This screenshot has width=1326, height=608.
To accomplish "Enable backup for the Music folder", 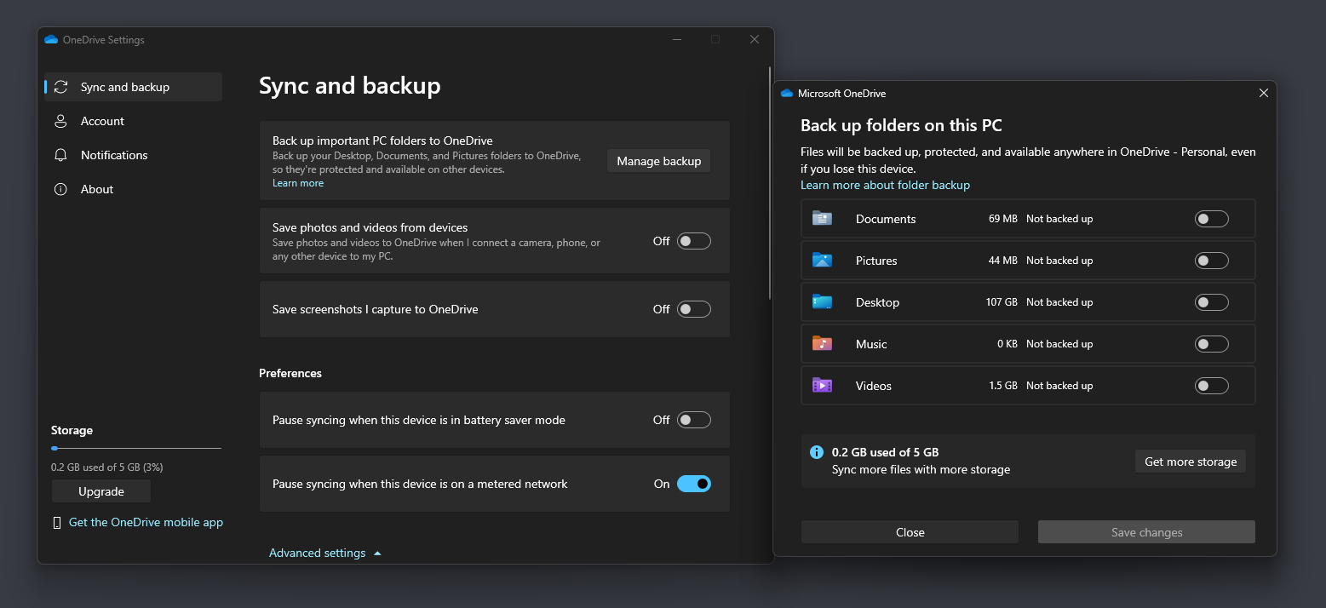I will 1212,344.
